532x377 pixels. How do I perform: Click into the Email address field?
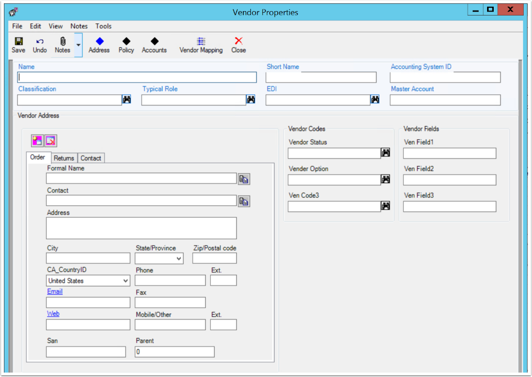click(x=88, y=302)
